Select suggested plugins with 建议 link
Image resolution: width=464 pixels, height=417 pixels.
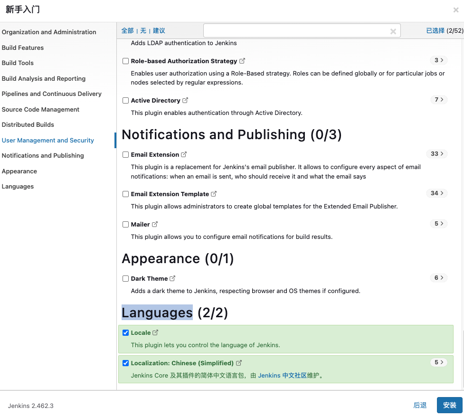coord(159,31)
